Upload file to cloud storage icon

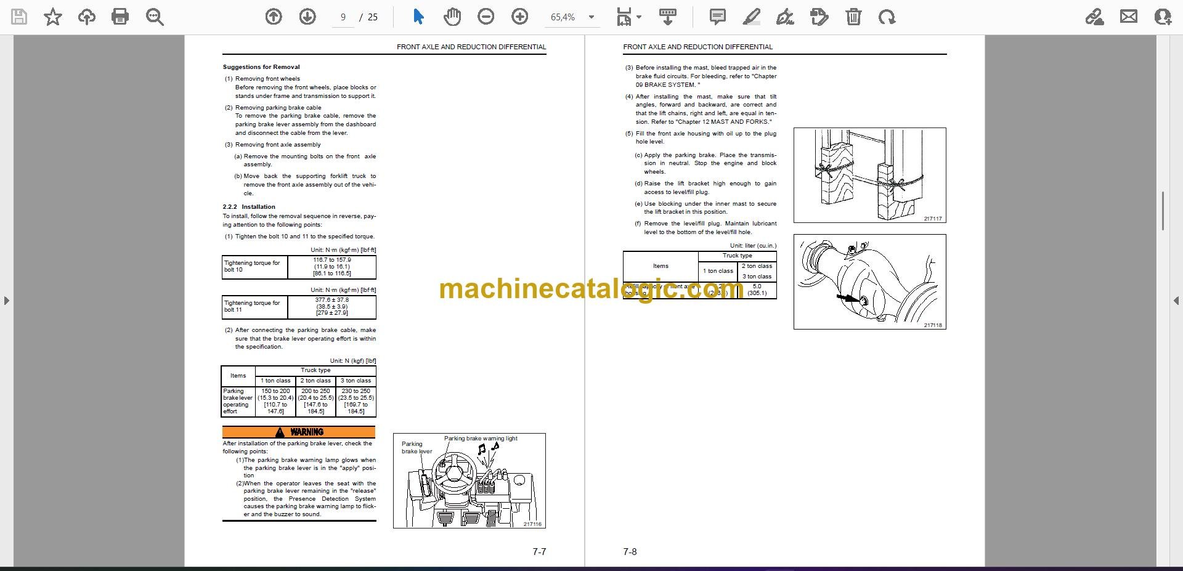87,17
